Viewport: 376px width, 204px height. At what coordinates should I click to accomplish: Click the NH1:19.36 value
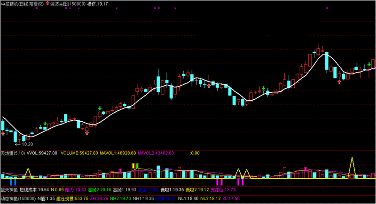click(143, 198)
